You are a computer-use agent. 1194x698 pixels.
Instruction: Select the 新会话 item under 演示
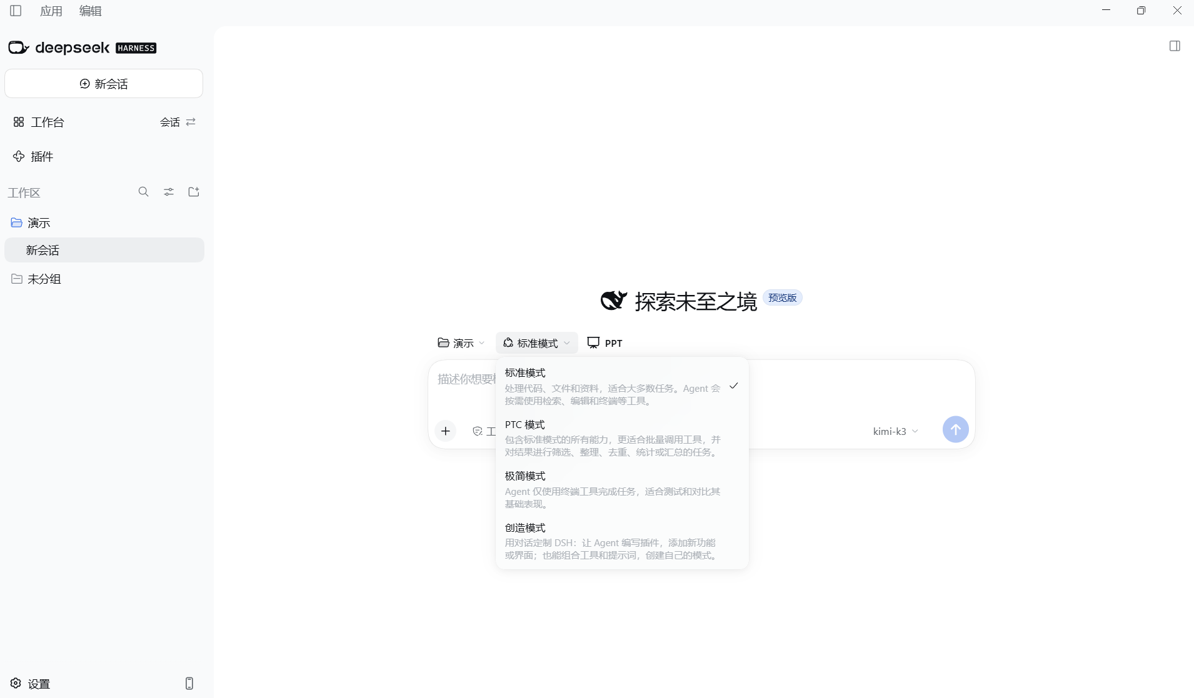[x=104, y=250]
